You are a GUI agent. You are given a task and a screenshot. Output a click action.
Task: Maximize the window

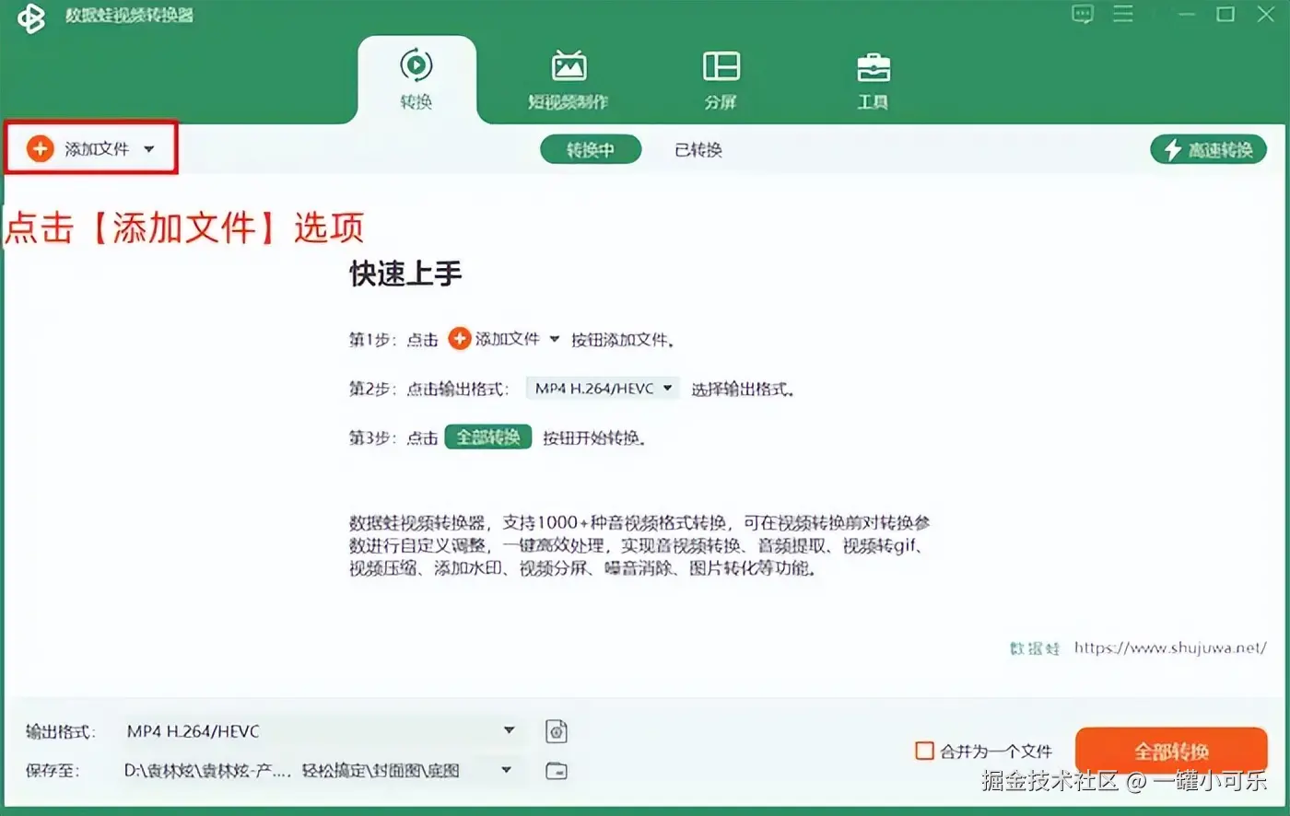coord(1225,14)
